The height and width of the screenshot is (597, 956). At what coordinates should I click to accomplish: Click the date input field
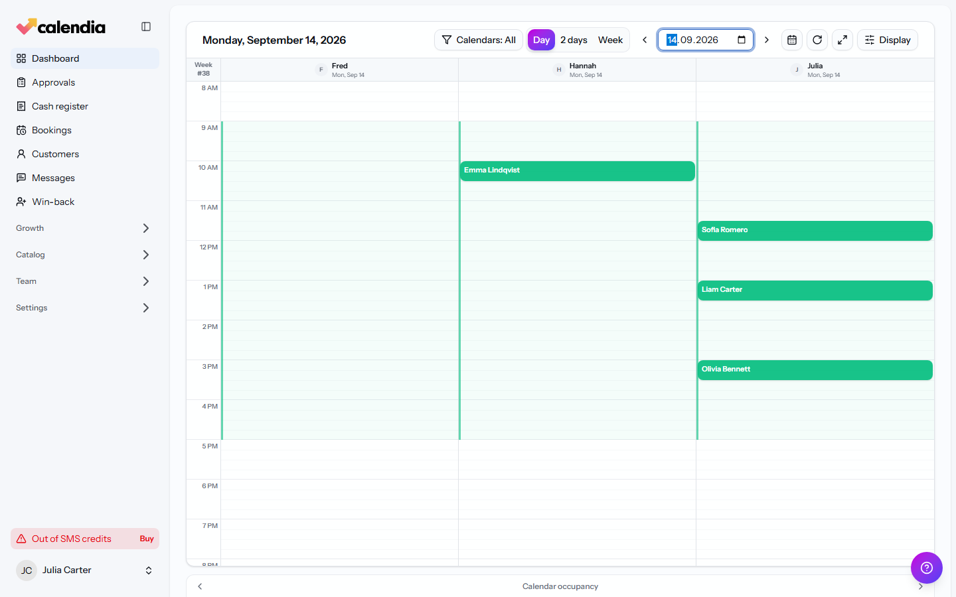[x=706, y=40]
